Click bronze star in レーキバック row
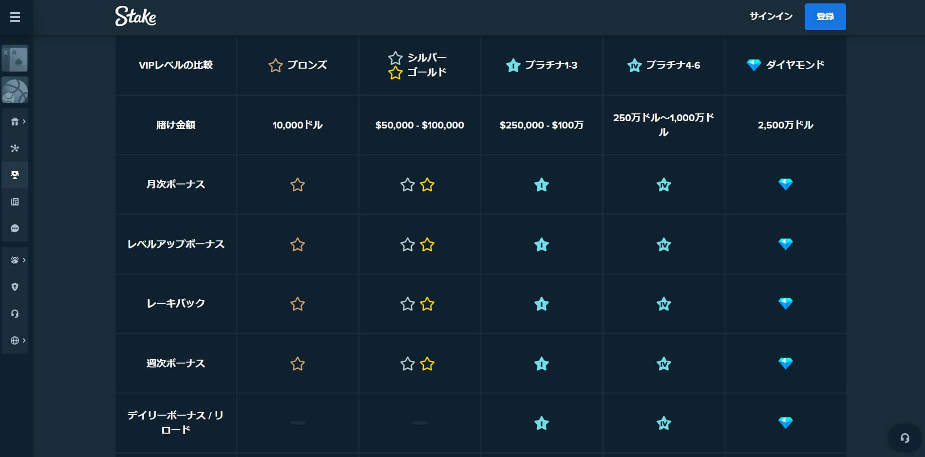 pos(298,304)
